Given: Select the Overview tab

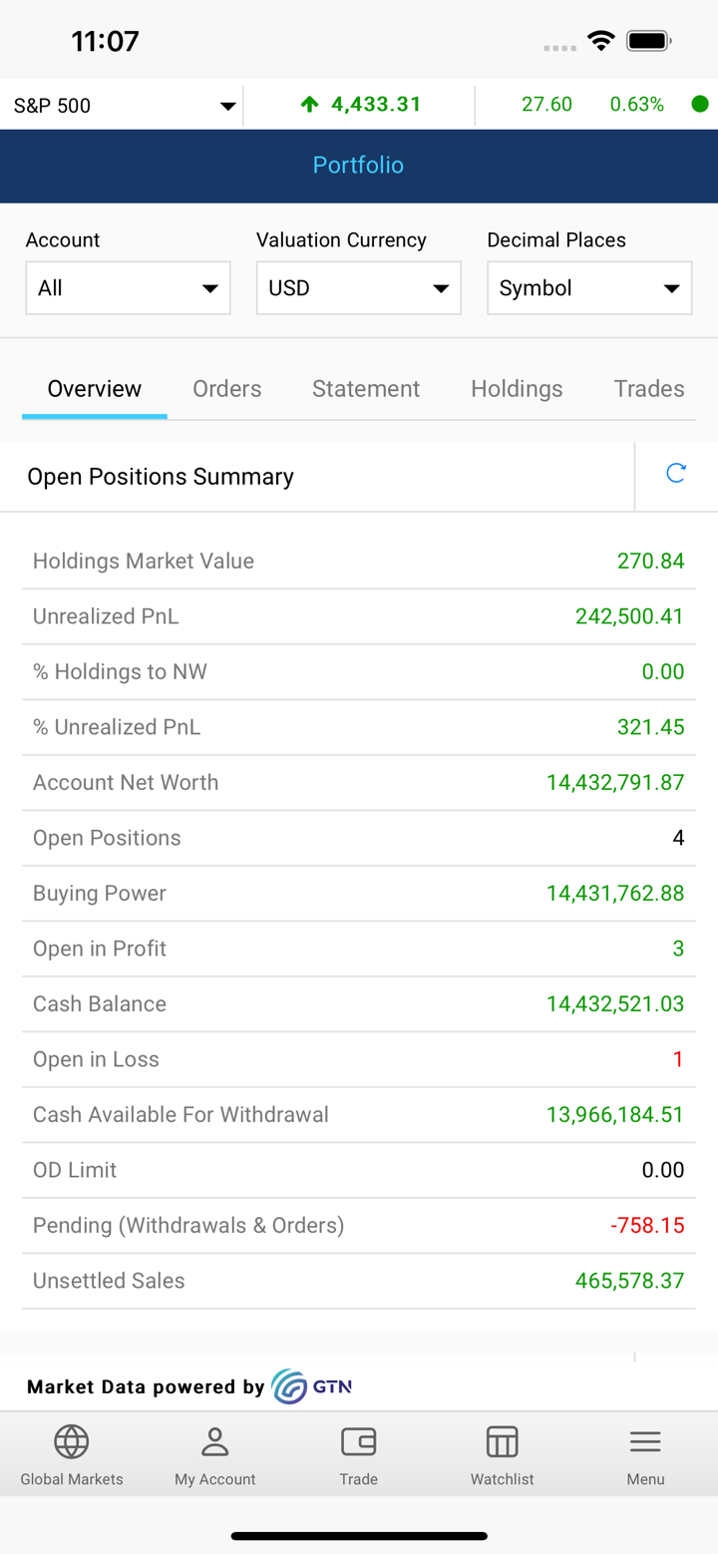Looking at the screenshot, I should (x=95, y=389).
